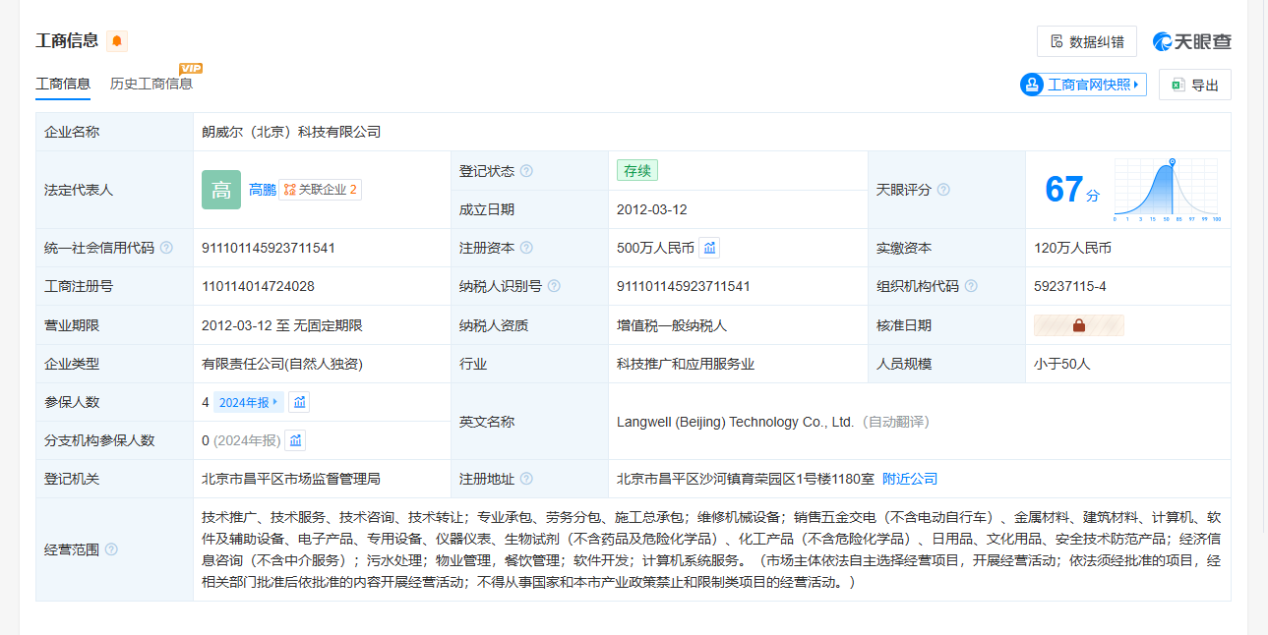Click the 天眼评分 distribution chart
This screenshot has height=635, width=1268.
click(1166, 189)
